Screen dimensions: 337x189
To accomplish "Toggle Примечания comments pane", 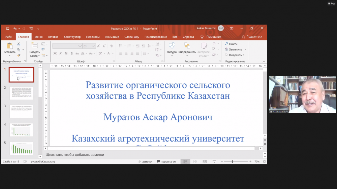I will tap(166, 162).
